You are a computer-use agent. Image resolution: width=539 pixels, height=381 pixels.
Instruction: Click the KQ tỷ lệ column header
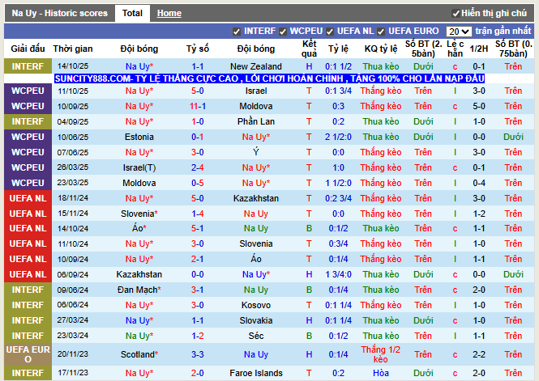tap(381, 49)
